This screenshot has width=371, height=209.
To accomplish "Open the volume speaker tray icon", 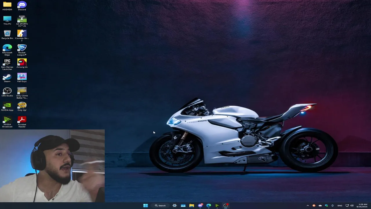I will pos(352,206).
